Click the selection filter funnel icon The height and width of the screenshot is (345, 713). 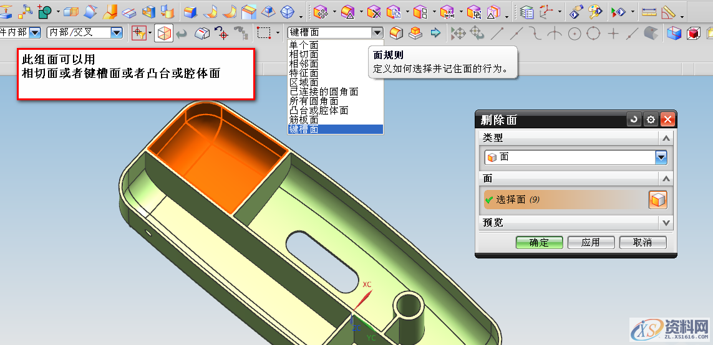139,32
